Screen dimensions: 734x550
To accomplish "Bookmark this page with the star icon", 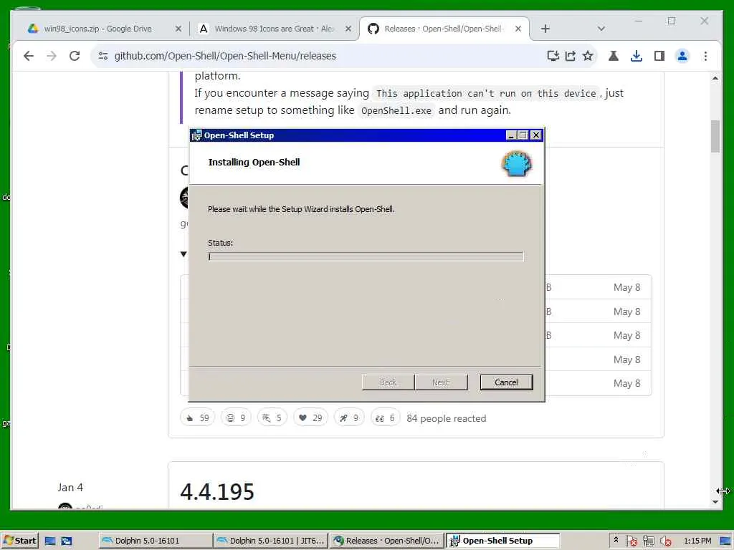I will pos(588,56).
